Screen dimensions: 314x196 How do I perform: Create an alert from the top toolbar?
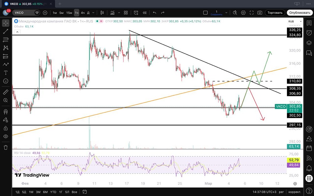(136, 13)
